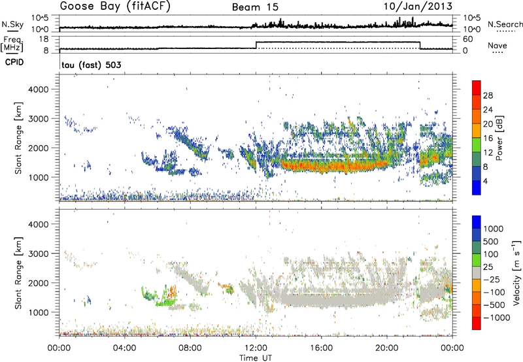The width and height of the screenshot is (523, 362).
Task: Click the bright green velocity patch near 06:00 UT
Action: coord(166,303)
